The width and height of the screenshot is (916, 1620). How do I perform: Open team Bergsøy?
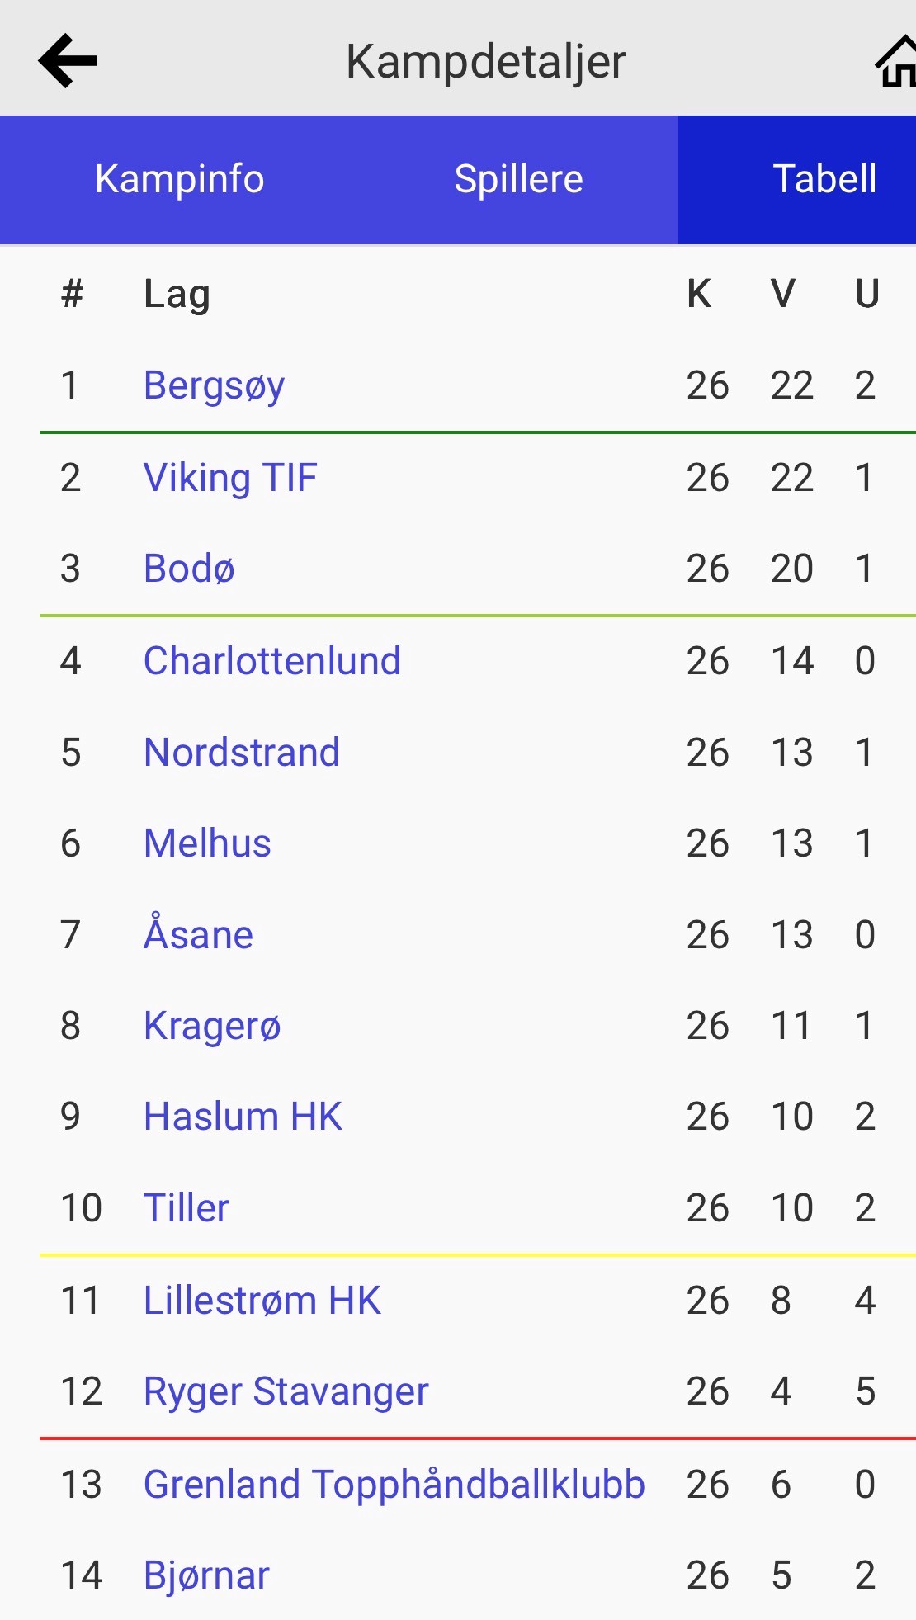[214, 385]
